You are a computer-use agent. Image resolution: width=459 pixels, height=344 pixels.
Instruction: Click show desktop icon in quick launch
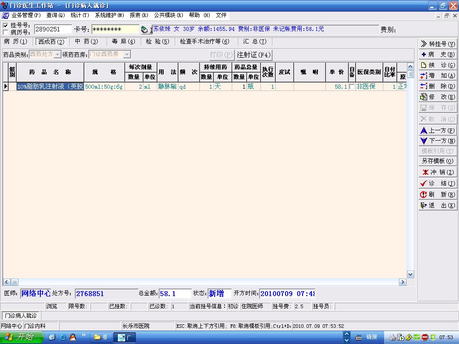tap(52, 337)
